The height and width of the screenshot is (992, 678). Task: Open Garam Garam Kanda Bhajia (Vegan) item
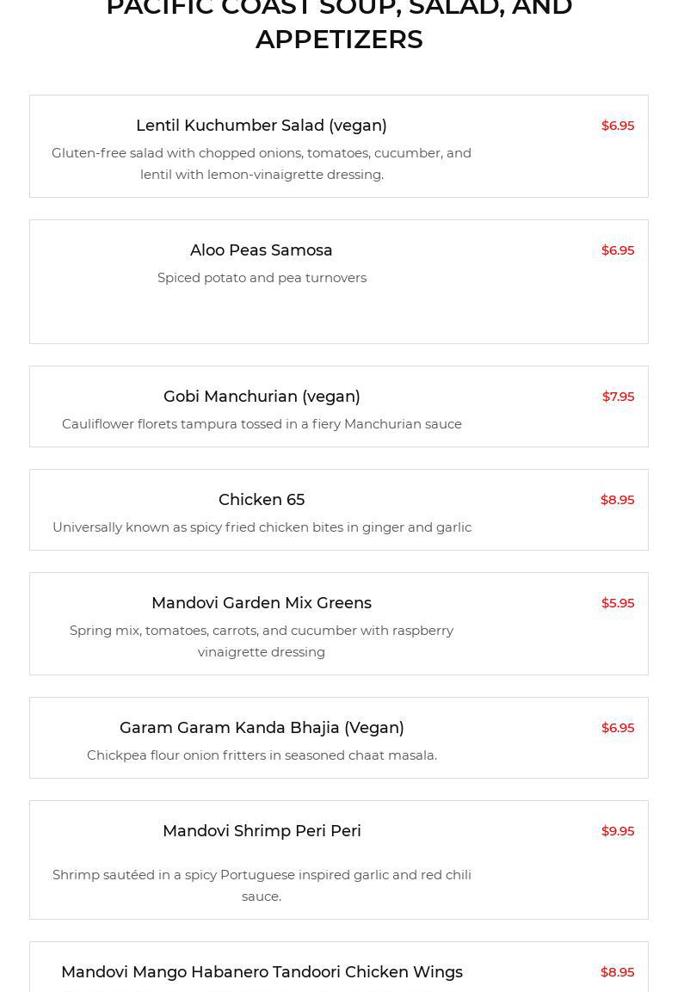coord(262,728)
